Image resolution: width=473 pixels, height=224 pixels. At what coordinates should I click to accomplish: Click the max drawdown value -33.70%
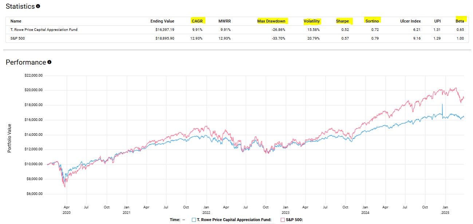[278, 38]
